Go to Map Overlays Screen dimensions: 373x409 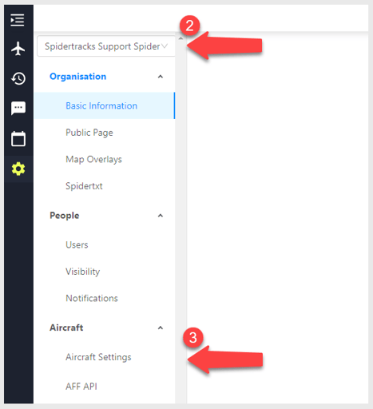(105, 159)
